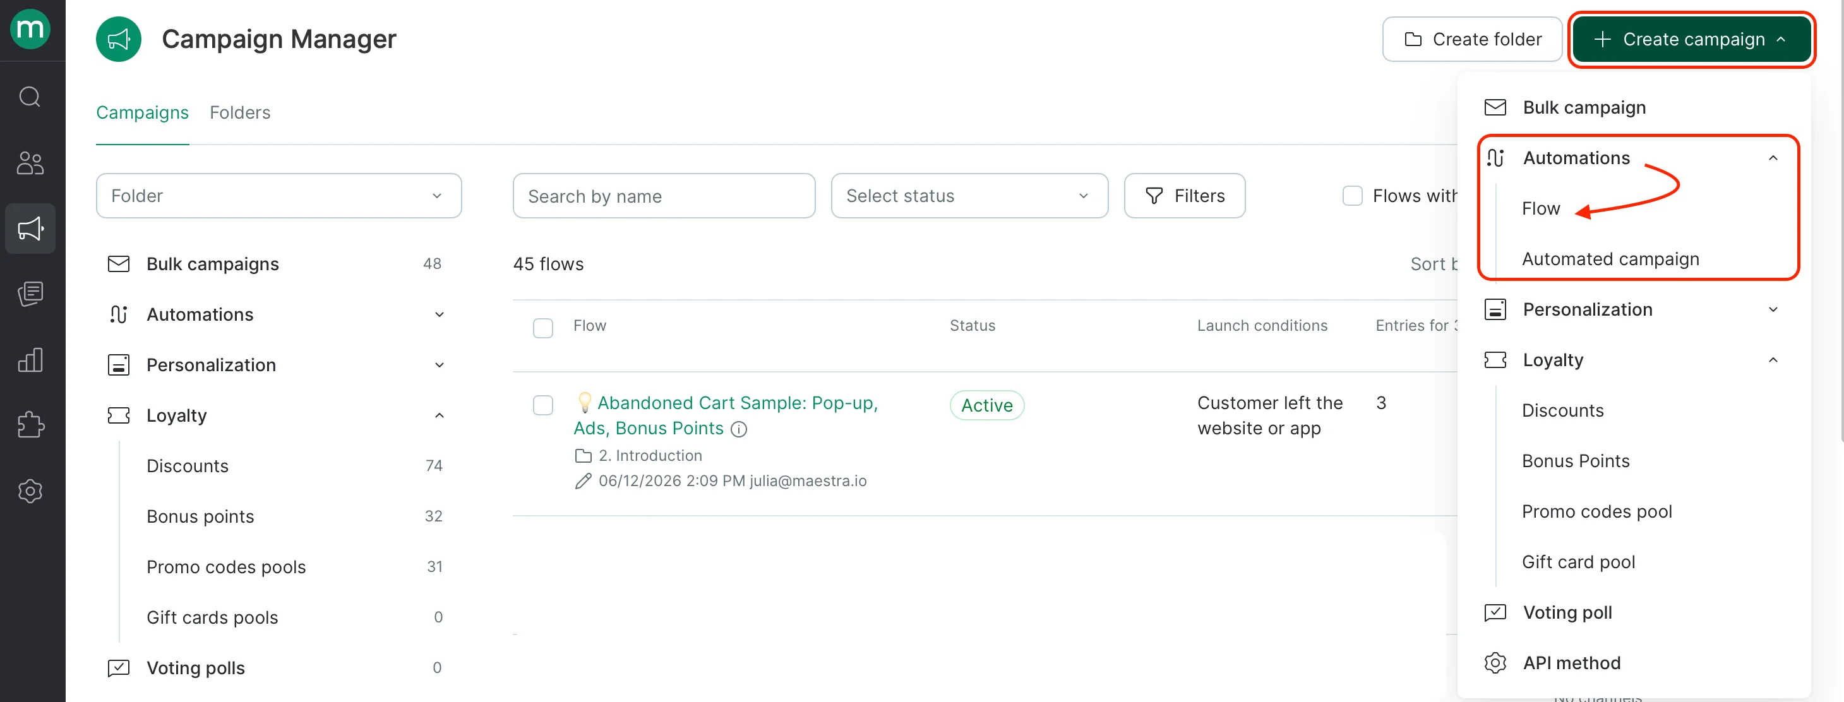
Task: Choose Flow under Automations
Action: coord(1540,209)
